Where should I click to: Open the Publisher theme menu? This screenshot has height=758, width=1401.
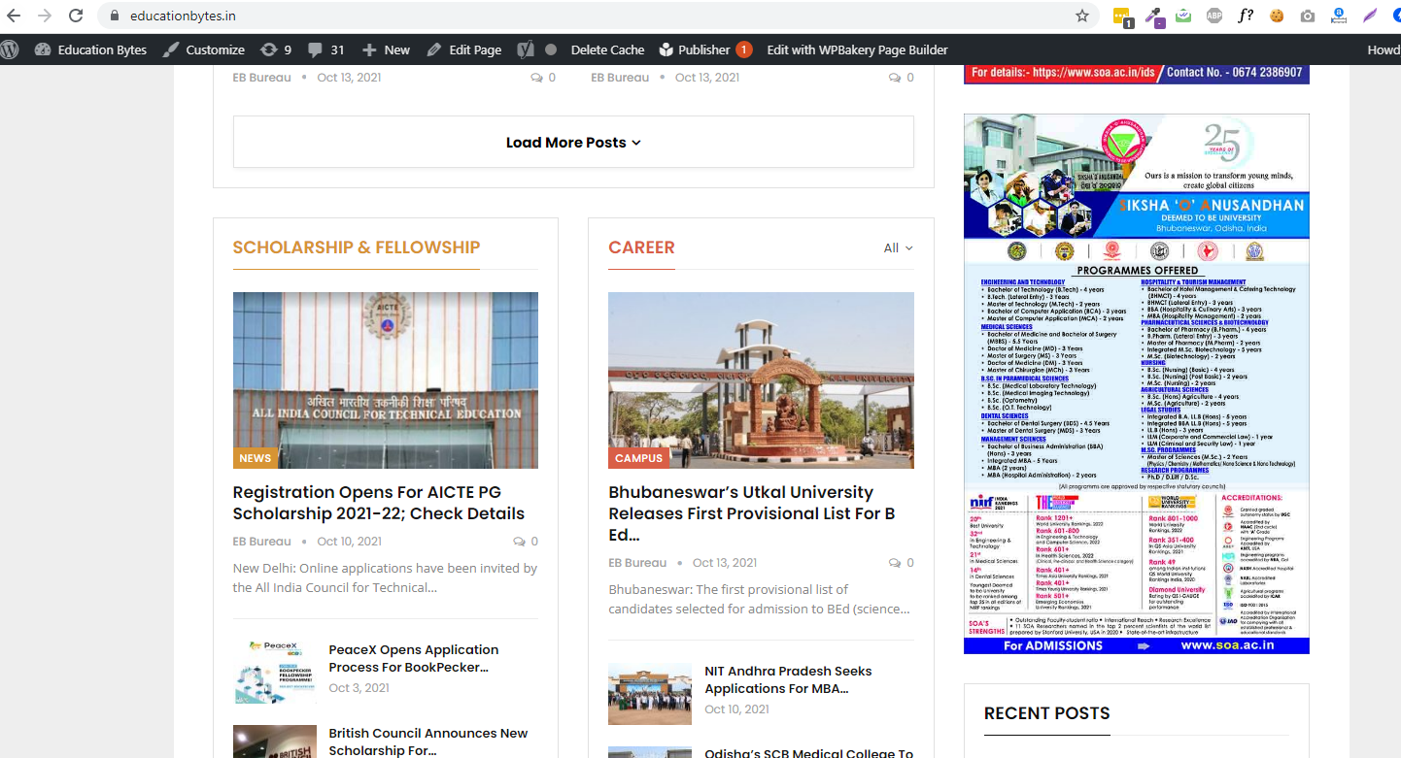704,49
